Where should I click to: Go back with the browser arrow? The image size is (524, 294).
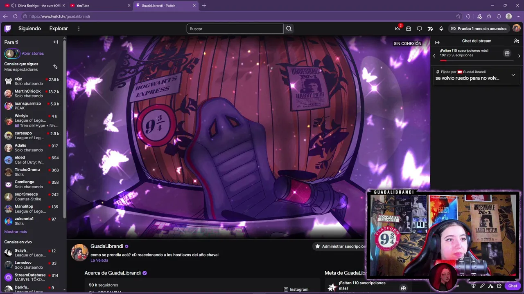[x=5, y=16]
